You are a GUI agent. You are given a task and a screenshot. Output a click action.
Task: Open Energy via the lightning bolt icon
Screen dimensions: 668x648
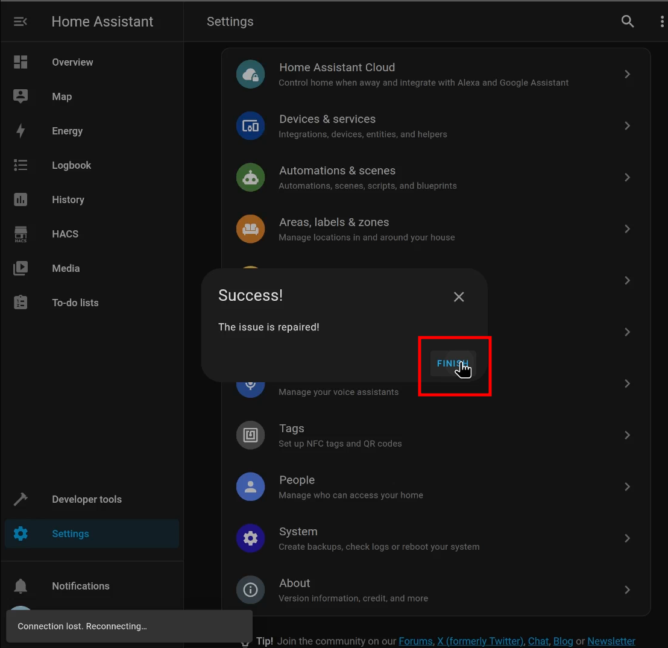(x=20, y=131)
